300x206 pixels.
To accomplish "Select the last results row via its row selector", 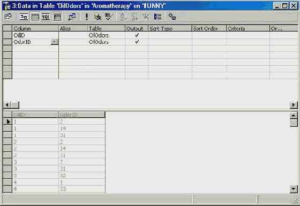I will pos(7,189).
